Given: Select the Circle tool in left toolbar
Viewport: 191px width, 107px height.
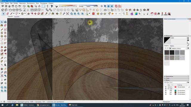Looking at the screenshot, I should point(2,36).
